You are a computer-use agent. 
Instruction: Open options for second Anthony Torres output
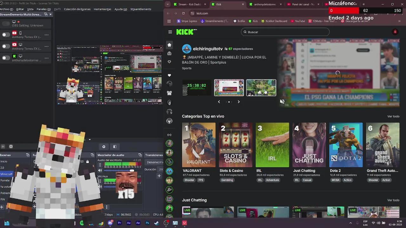pyautogui.click(x=47, y=46)
